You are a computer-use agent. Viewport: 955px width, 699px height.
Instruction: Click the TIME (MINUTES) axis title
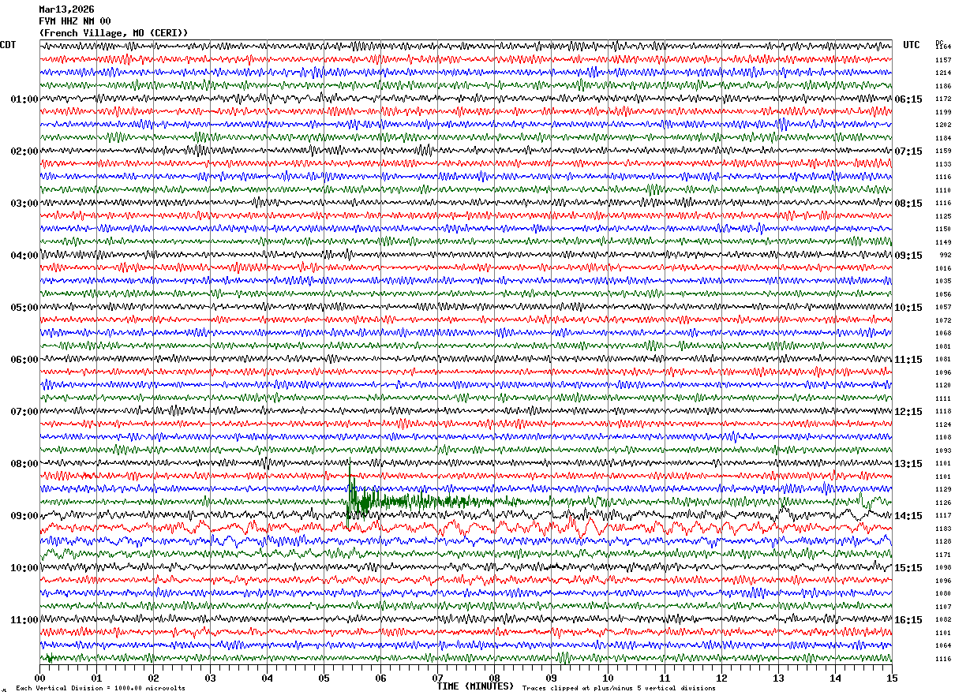pos(475,686)
